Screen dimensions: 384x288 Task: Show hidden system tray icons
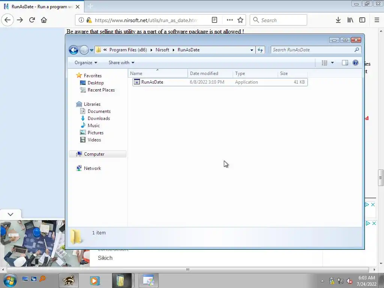click(x=322, y=281)
